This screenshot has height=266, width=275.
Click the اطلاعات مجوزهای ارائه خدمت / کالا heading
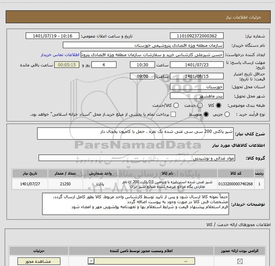238,225
